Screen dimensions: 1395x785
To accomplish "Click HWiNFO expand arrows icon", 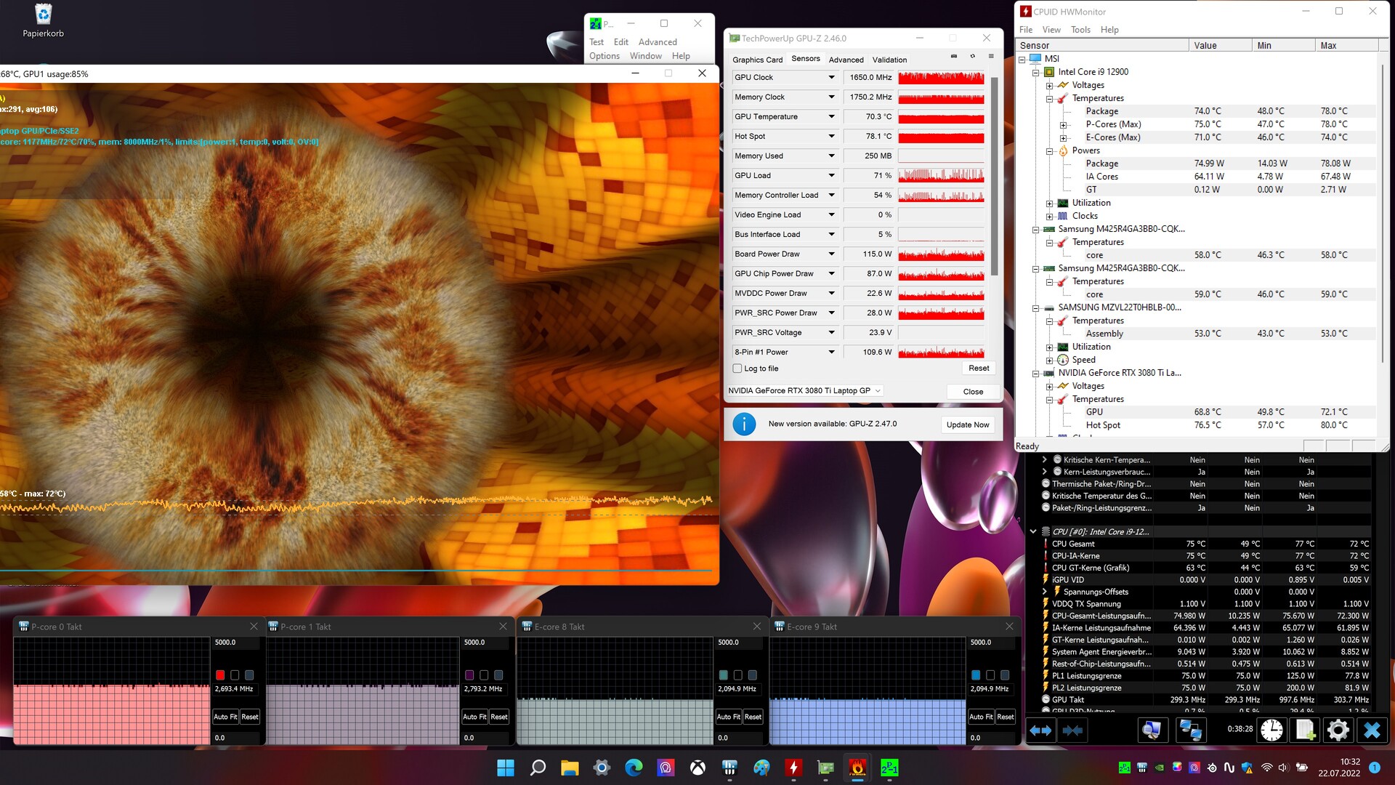I will pyautogui.click(x=1040, y=730).
